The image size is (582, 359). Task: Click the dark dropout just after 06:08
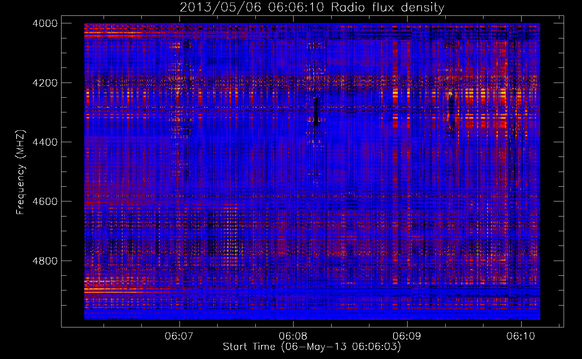point(317,111)
